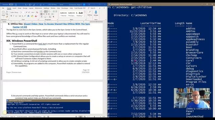The width and height of the screenshot is (215, 120).
Task: Apply the yellow text highlight color
Action: [x=32, y=16]
